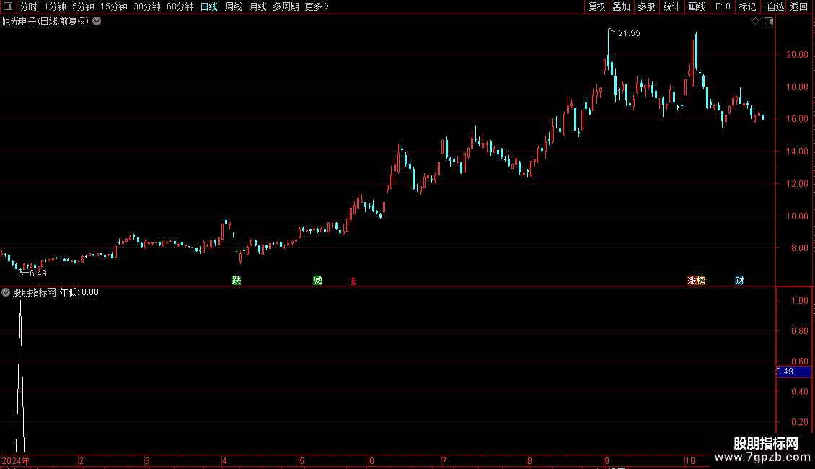Click month 9 on the time axis
This screenshot has width=815, height=469.
[607, 461]
